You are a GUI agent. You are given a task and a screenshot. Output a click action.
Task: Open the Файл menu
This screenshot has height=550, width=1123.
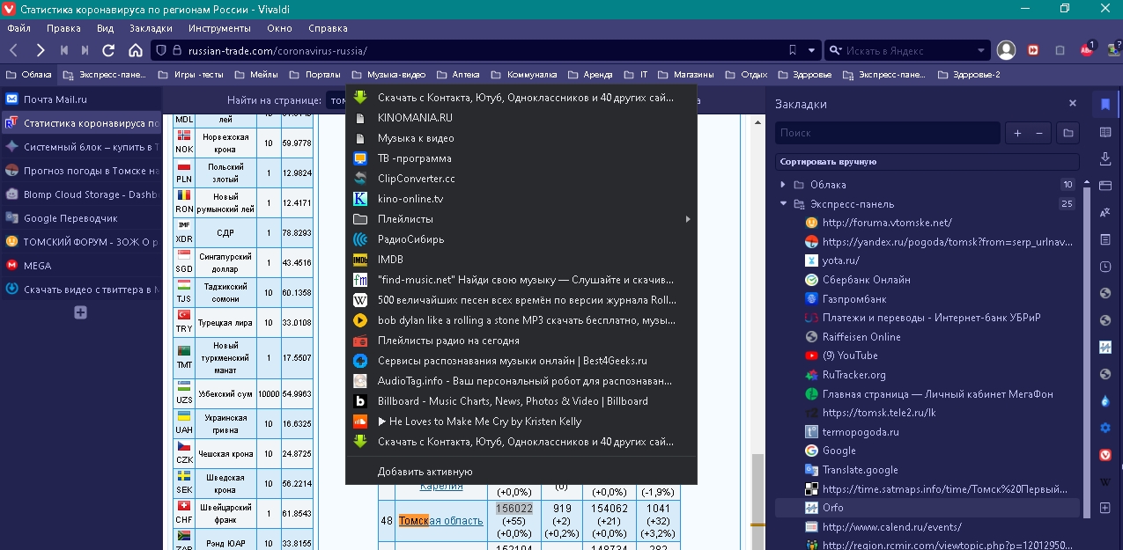point(18,28)
